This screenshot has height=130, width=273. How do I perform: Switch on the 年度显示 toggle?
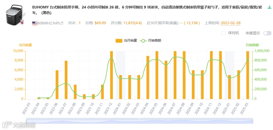(267, 33)
